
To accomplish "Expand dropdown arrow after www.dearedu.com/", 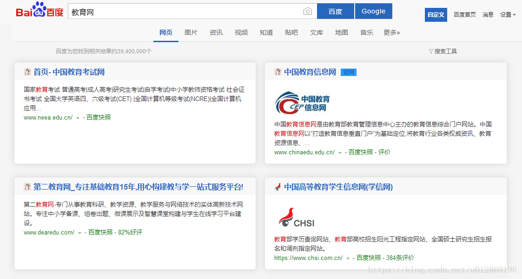I will tap(79, 233).
